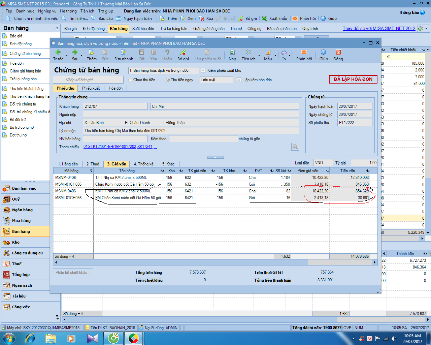Collapse Bán hàng sidebar panel chevron
The image size is (431, 345).
(57, 28)
